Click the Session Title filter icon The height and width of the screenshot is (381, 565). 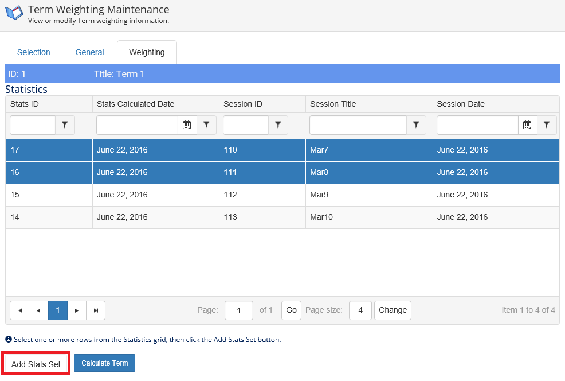pos(416,125)
